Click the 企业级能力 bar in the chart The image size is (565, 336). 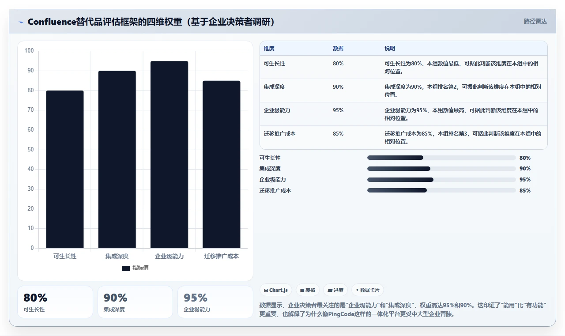(169, 155)
